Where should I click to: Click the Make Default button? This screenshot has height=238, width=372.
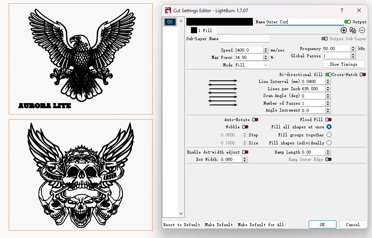219,225
